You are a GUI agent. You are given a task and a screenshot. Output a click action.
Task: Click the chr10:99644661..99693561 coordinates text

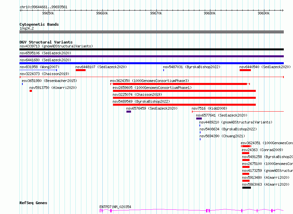pyautogui.click(x=43, y=7)
